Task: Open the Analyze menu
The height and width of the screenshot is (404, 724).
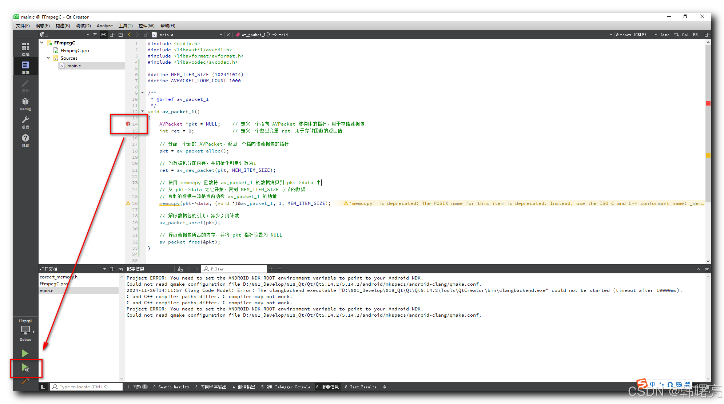Action: [104, 26]
